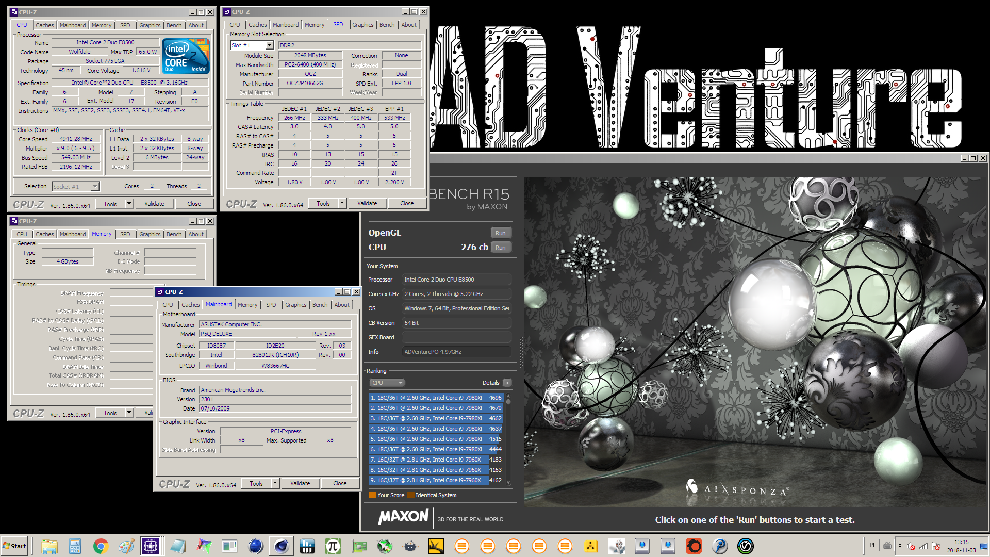Click the Cinebench taskbar icon

click(282, 546)
